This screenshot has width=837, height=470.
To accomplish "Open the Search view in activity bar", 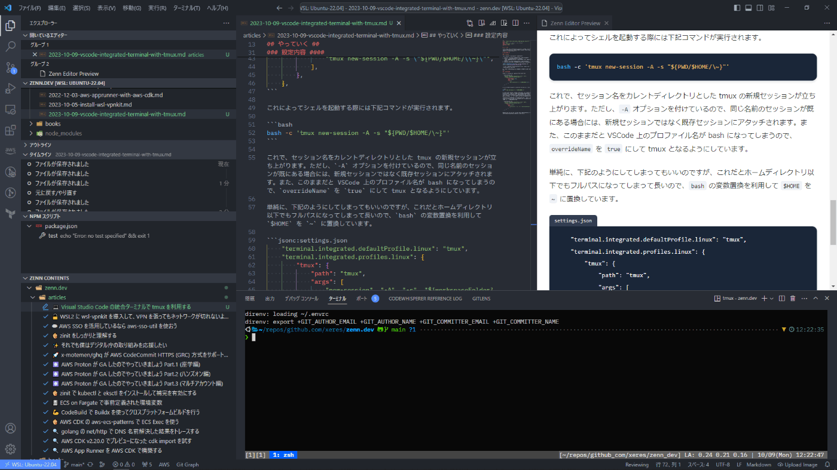I will pyautogui.click(x=10, y=47).
